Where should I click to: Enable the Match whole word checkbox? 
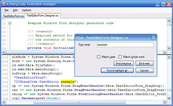[120, 57]
